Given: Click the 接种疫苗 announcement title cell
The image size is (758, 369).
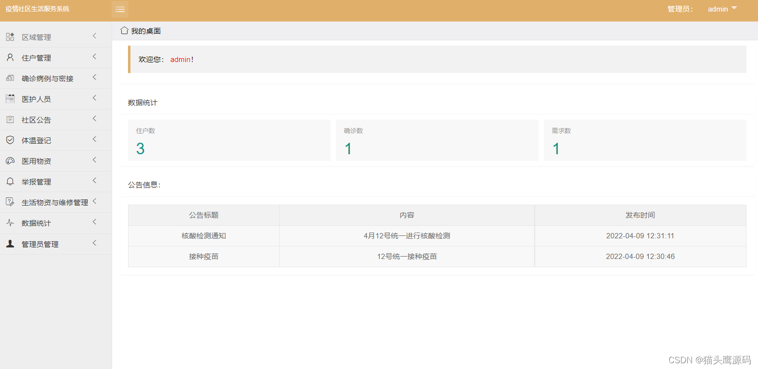Looking at the screenshot, I should click(204, 257).
